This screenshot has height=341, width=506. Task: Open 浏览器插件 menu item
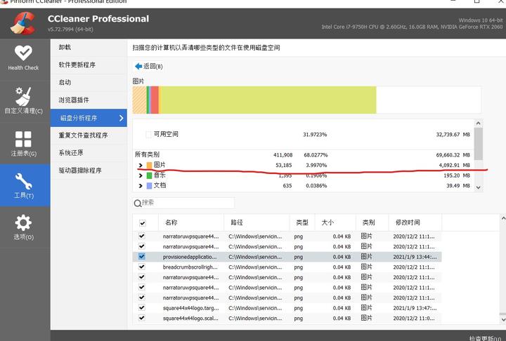(89, 100)
